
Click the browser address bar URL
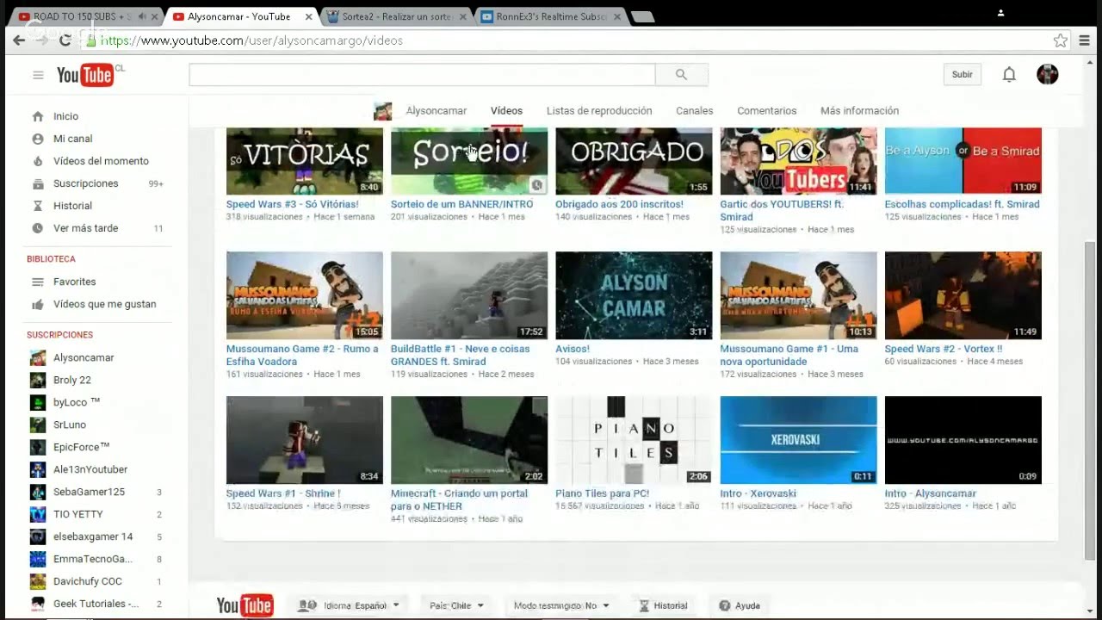(251, 40)
